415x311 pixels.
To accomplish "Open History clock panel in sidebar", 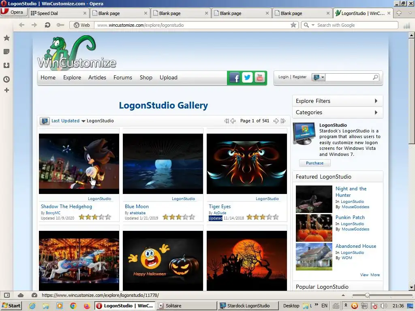I will click(x=6, y=79).
